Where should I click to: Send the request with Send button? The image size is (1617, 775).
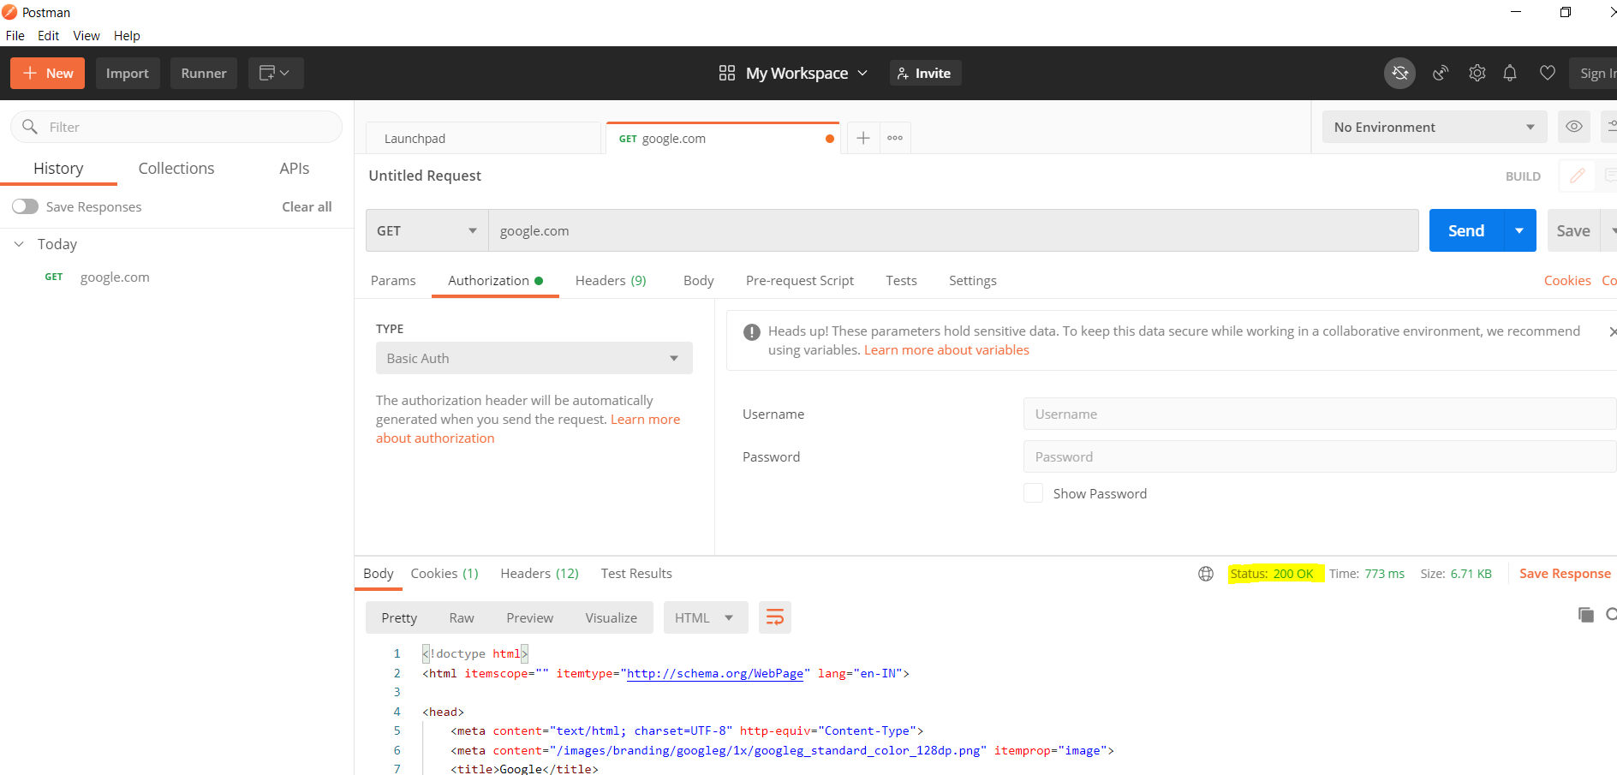[x=1466, y=230]
